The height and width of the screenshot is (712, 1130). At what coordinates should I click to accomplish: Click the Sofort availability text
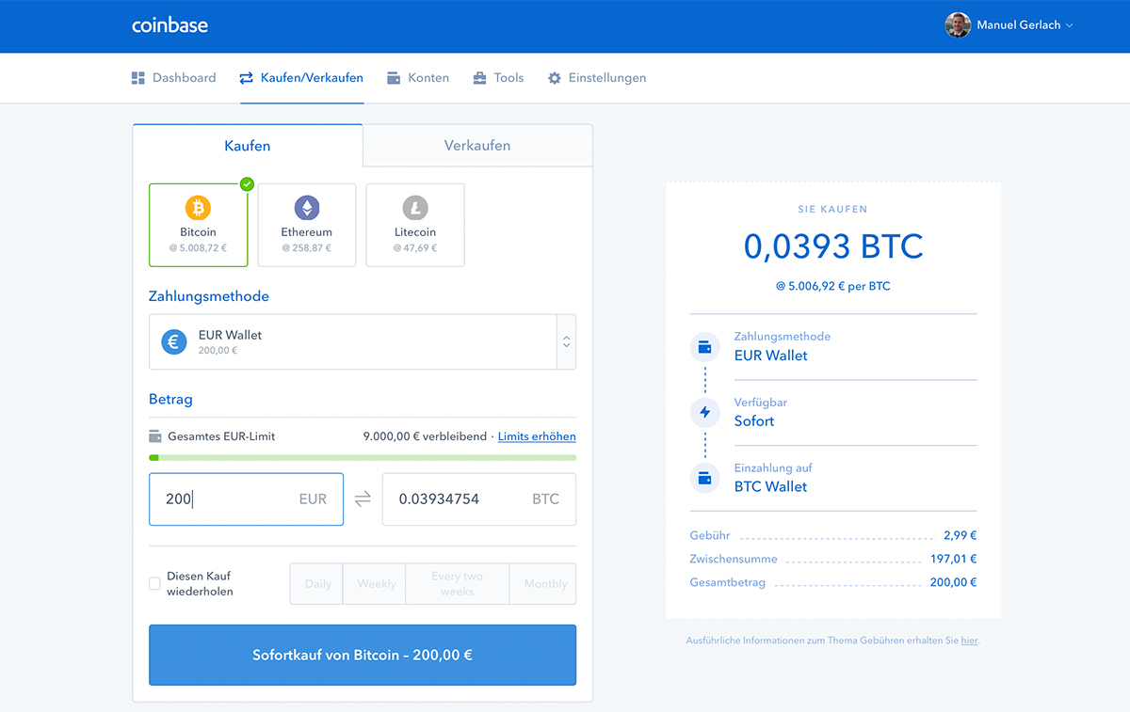click(x=754, y=421)
